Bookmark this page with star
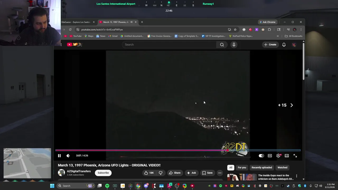 [235, 30]
